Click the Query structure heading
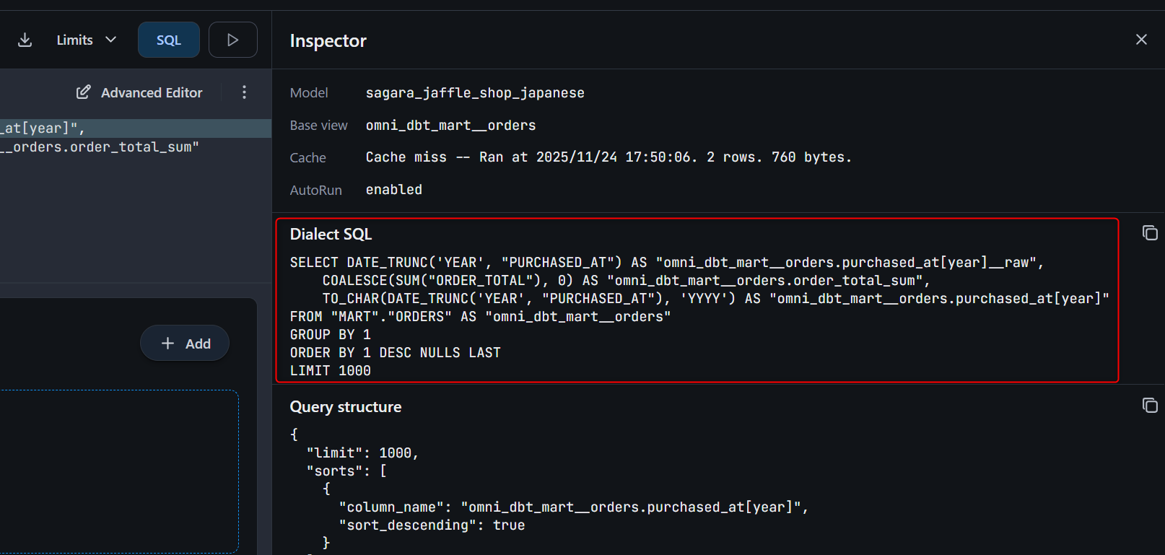Viewport: 1165px width, 555px height. coord(346,407)
